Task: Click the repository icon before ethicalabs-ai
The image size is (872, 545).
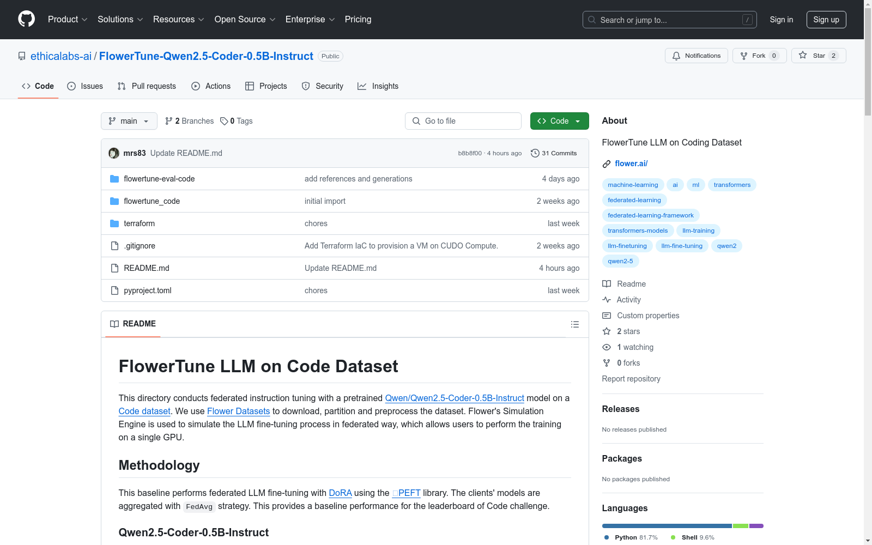Action: [x=22, y=56]
